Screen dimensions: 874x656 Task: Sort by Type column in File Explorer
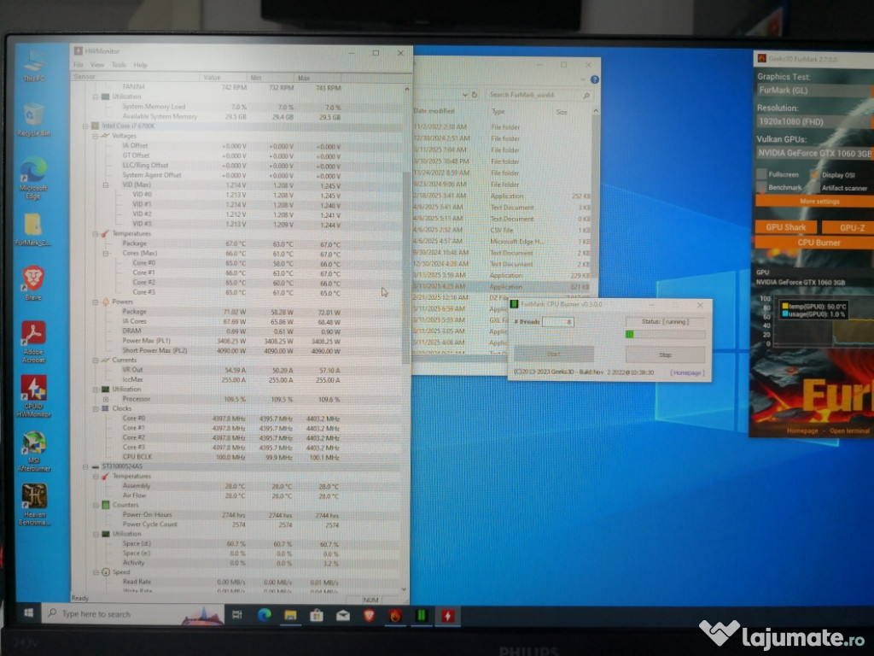click(498, 112)
